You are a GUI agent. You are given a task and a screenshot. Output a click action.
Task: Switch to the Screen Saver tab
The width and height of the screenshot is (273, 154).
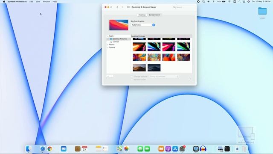tap(154, 15)
